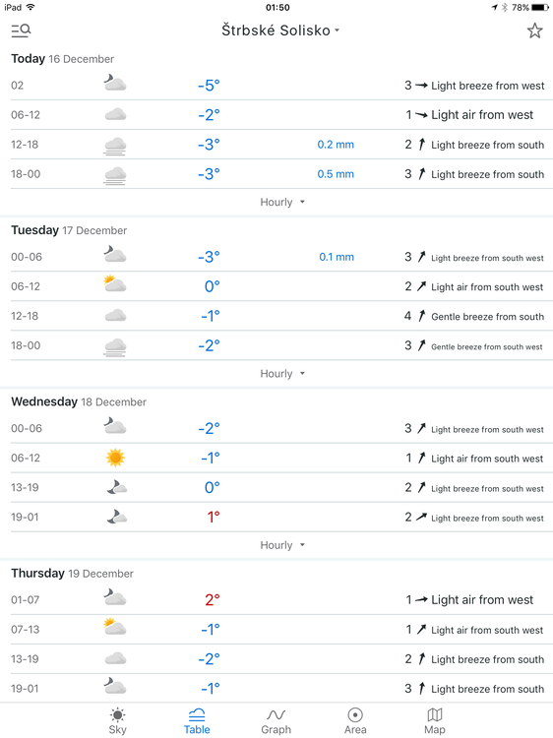This screenshot has width=553, height=738.
Task: Tap fog icon for Today 12-18
Action: point(115,146)
